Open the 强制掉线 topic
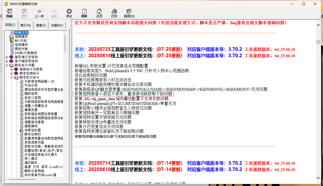 point(31,126)
